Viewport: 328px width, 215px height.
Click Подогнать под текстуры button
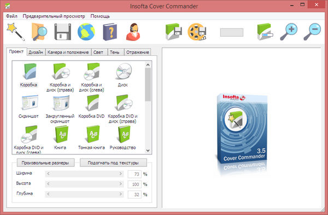click(x=113, y=163)
